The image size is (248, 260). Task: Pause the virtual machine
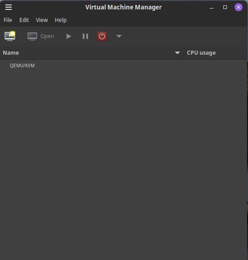(x=85, y=36)
